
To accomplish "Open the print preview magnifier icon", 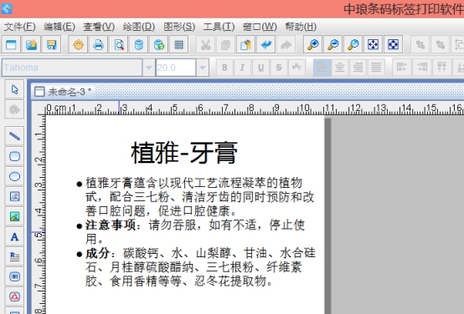I will coord(119,45).
